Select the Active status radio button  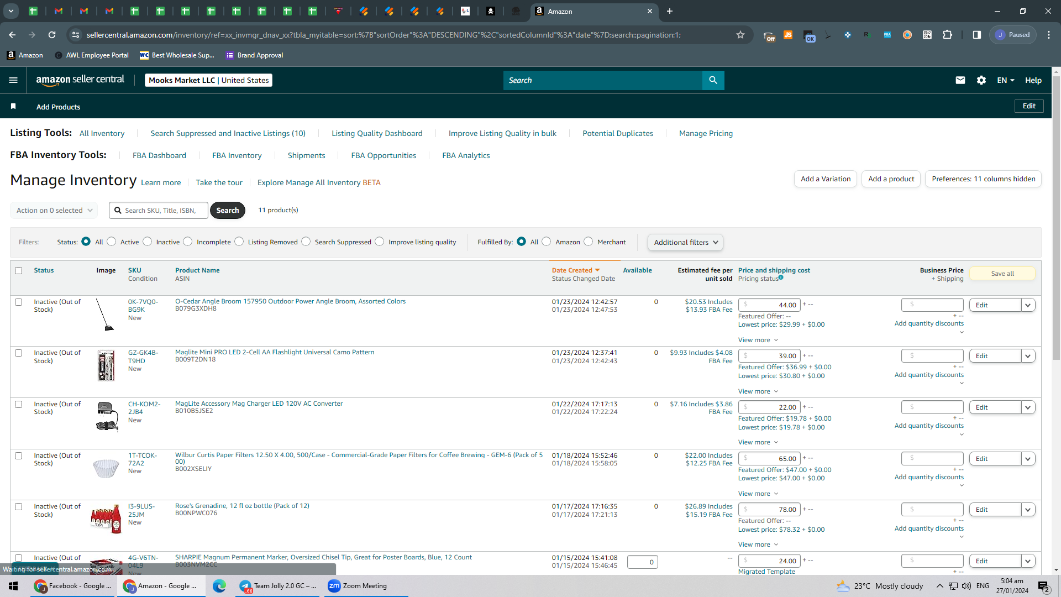(x=112, y=242)
